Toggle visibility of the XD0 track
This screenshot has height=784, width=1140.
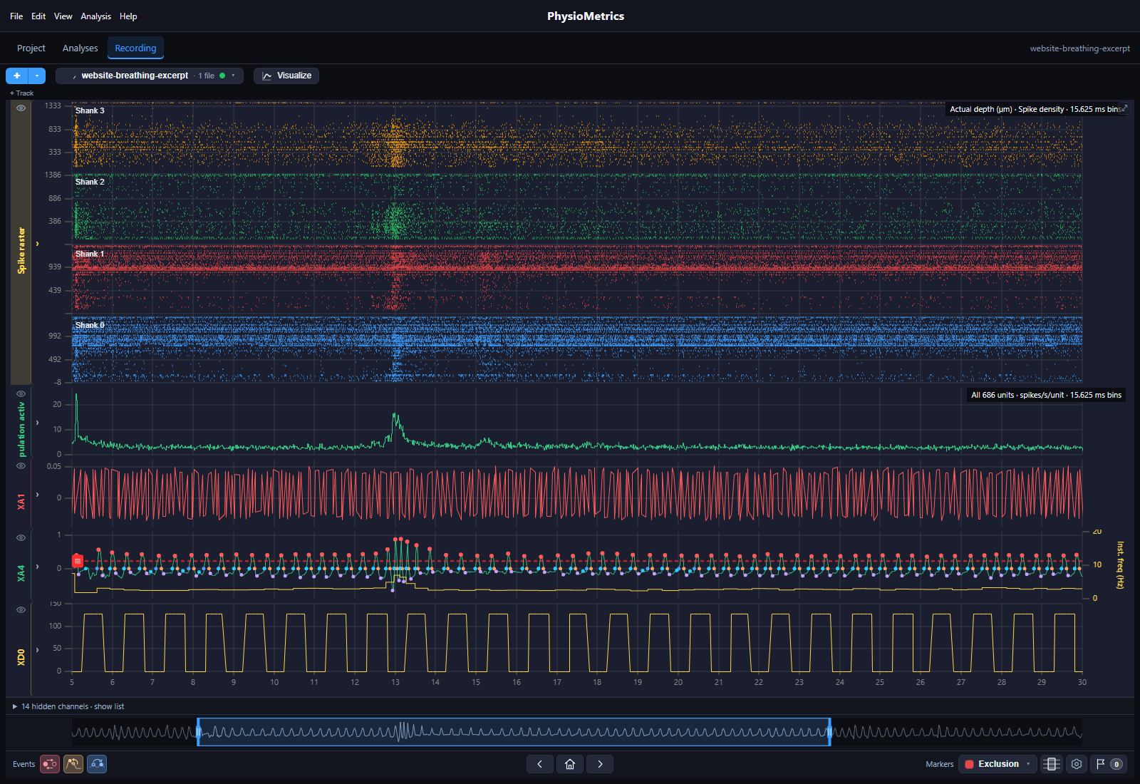coord(21,610)
